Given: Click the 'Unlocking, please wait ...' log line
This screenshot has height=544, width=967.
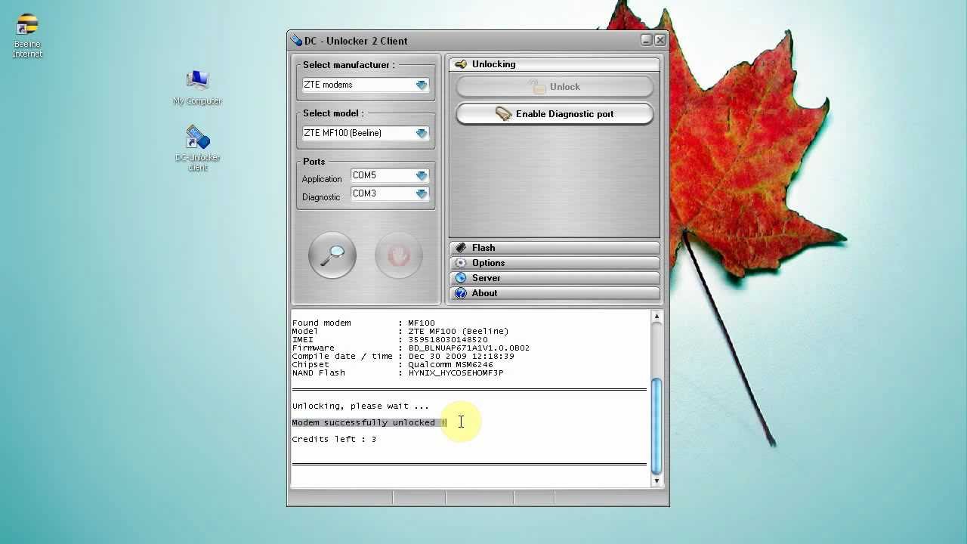Looking at the screenshot, I should click(x=360, y=406).
